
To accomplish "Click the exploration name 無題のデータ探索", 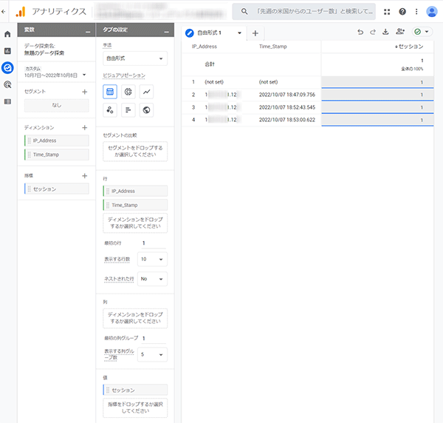I will pos(44,53).
